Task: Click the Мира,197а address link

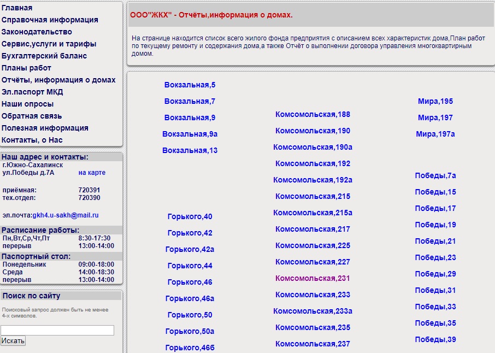Action: pos(435,134)
